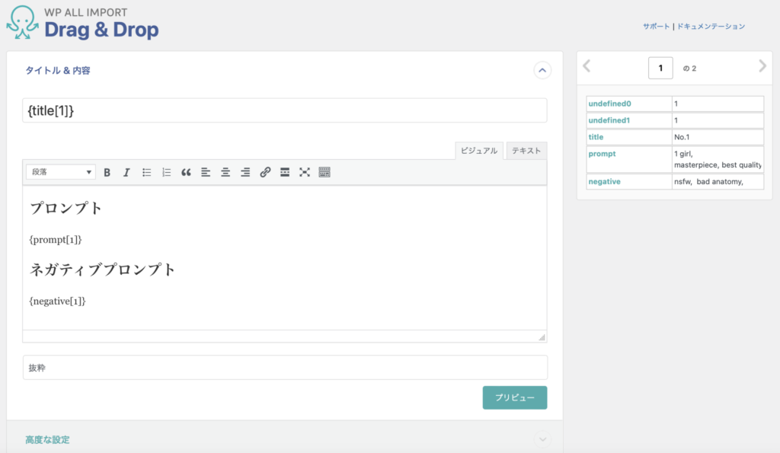Toggle the extra toolbar row
Screen dimensions: 780x453
[324, 172]
